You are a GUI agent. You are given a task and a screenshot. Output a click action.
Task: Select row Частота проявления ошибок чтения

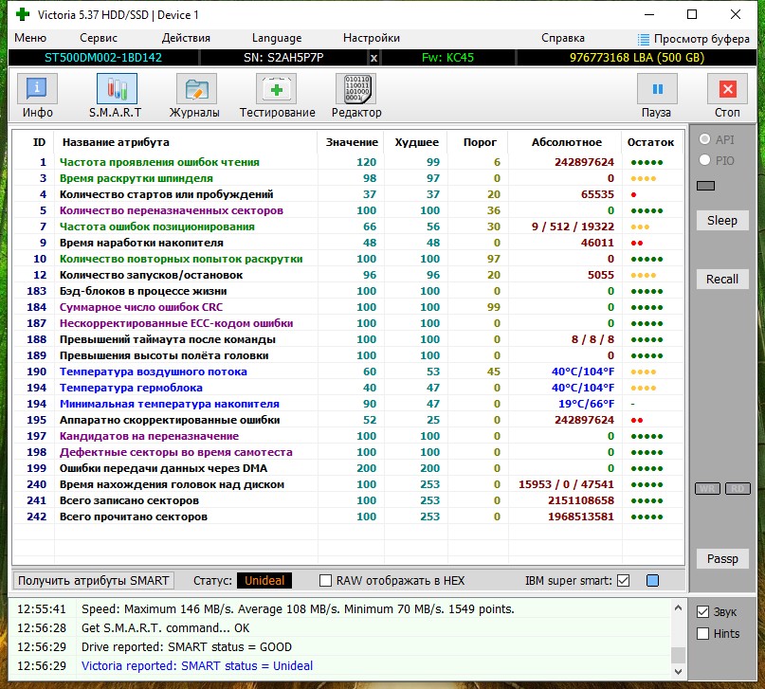point(348,162)
